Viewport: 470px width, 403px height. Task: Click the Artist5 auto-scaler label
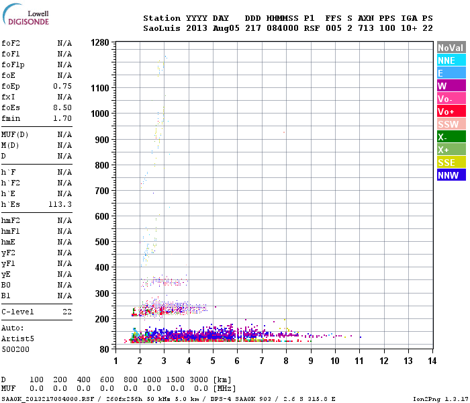point(17,339)
